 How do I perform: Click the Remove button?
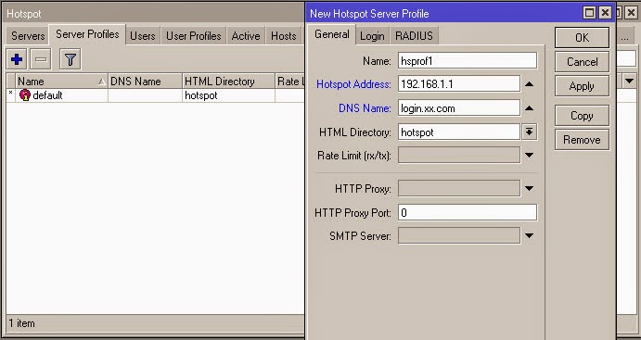pyautogui.click(x=582, y=140)
